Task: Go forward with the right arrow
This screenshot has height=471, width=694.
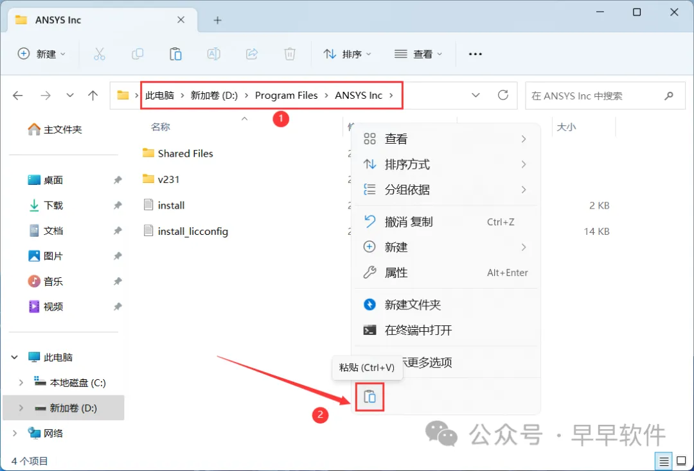Action: click(x=46, y=96)
